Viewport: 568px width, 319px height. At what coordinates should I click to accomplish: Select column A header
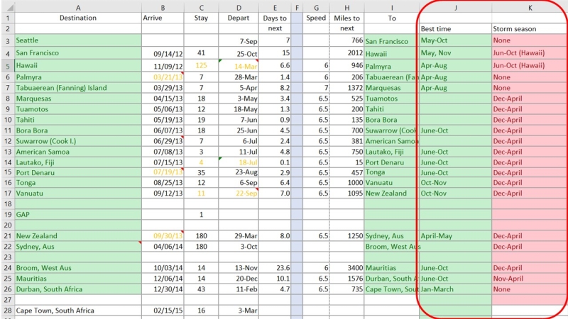(78, 8)
